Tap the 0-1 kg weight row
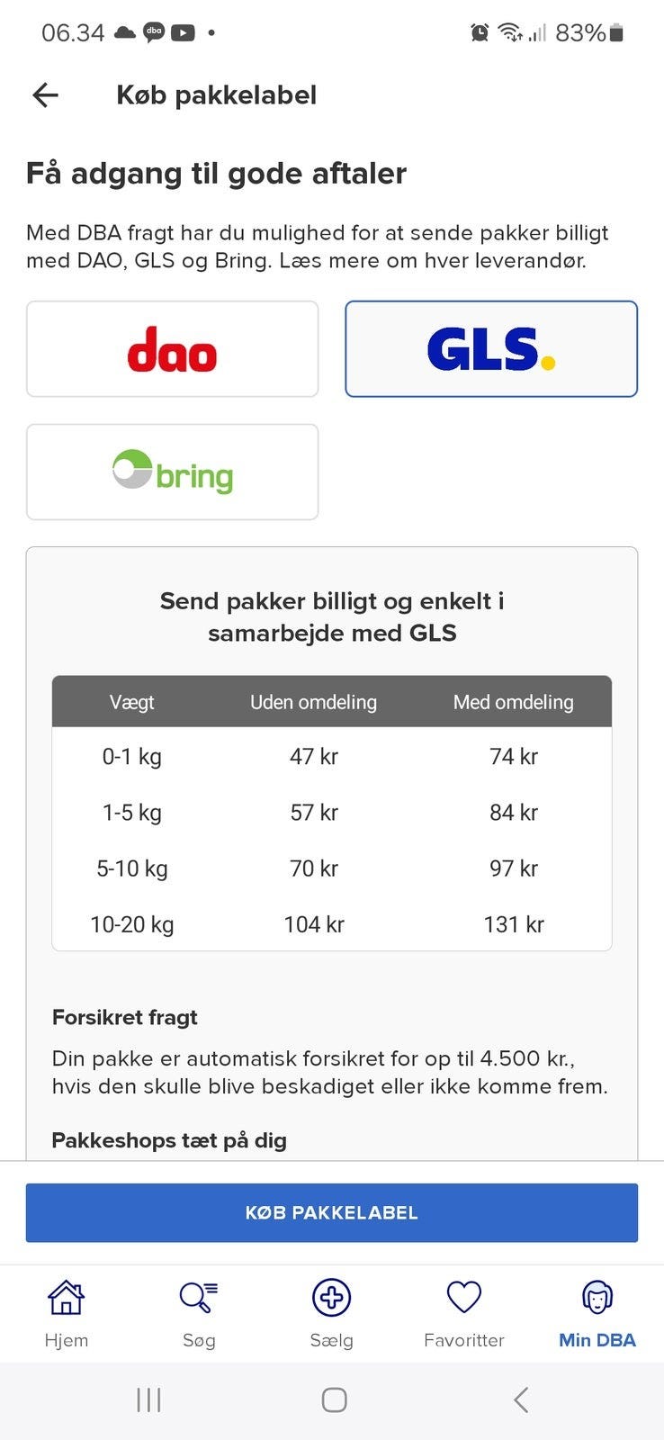Viewport: 664px width, 1440px height. coord(132,757)
